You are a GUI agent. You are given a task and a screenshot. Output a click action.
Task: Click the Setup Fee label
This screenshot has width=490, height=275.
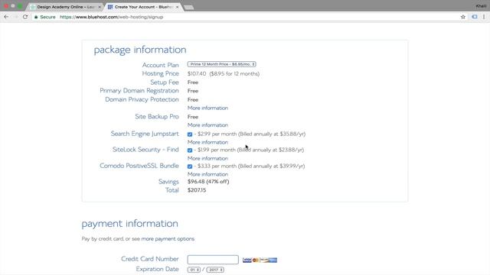pos(165,82)
